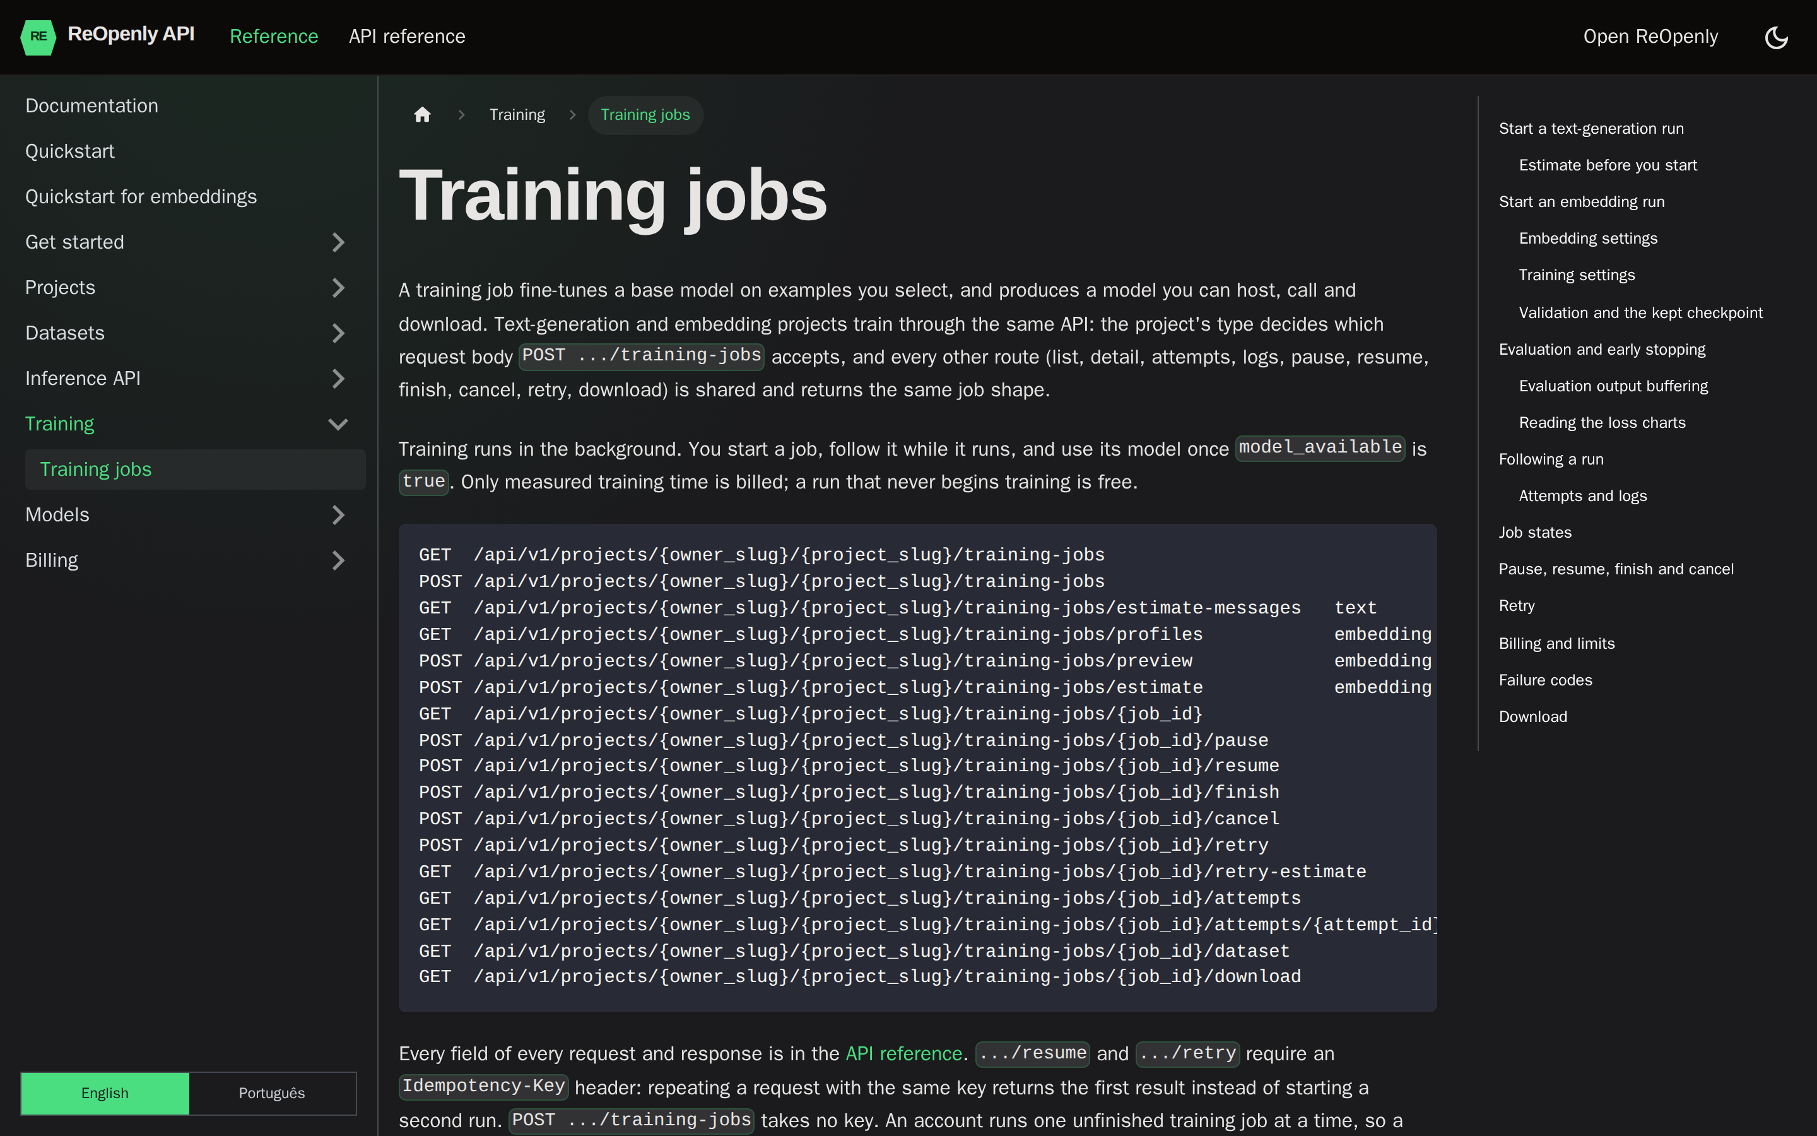Jump to Validation and the kept checkpoint
Screen dimensions: 1817x1136
click(x=1640, y=312)
